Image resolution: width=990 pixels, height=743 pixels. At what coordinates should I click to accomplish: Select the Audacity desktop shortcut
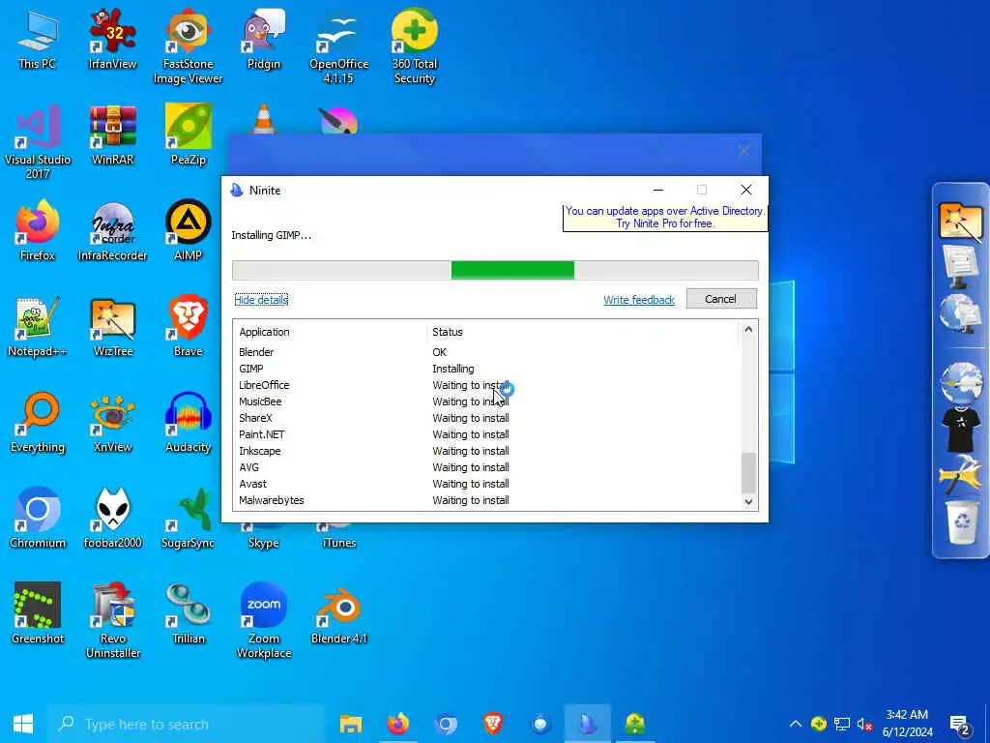[189, 423]
